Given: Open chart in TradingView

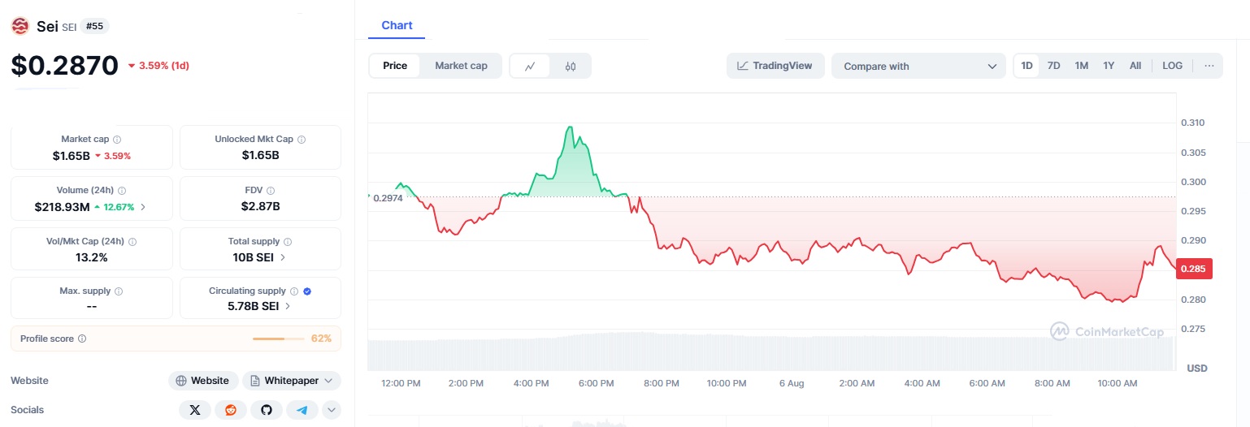Looking at the screenshot, I should 775,66.
